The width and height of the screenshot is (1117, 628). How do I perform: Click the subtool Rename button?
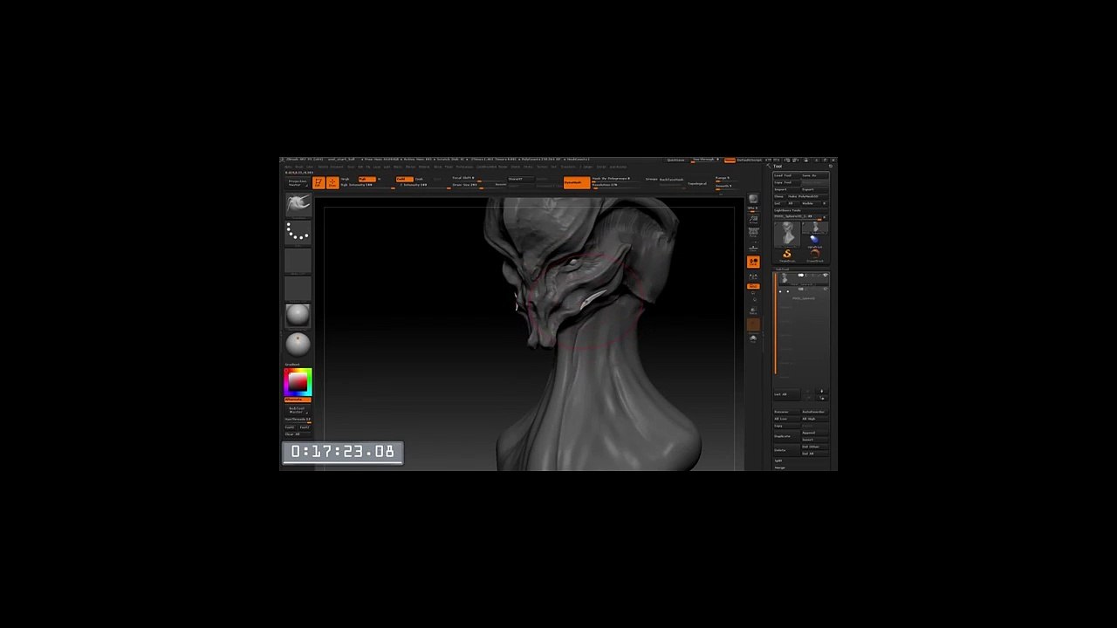(x=786, y=412)
